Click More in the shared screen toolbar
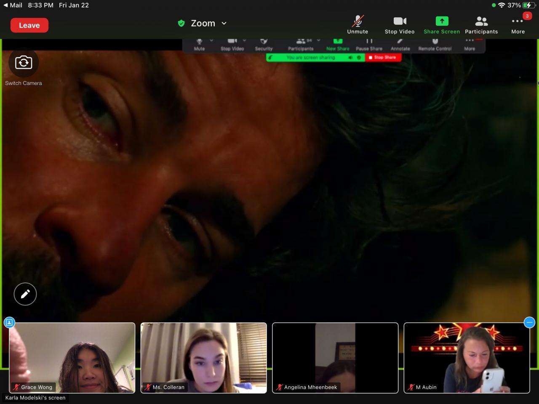 click(470, 45)
